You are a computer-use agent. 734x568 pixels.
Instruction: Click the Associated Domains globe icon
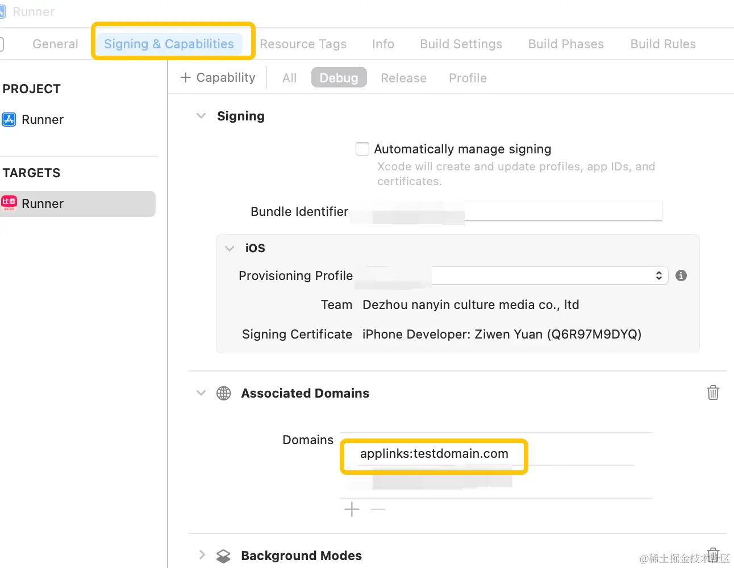[224, 393]
